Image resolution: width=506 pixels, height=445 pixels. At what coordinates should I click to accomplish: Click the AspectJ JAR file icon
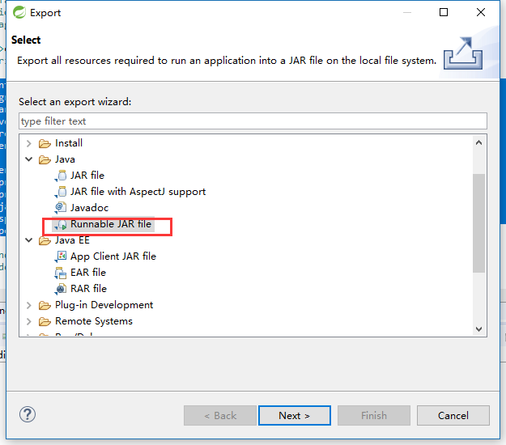(x=61, y=192)
